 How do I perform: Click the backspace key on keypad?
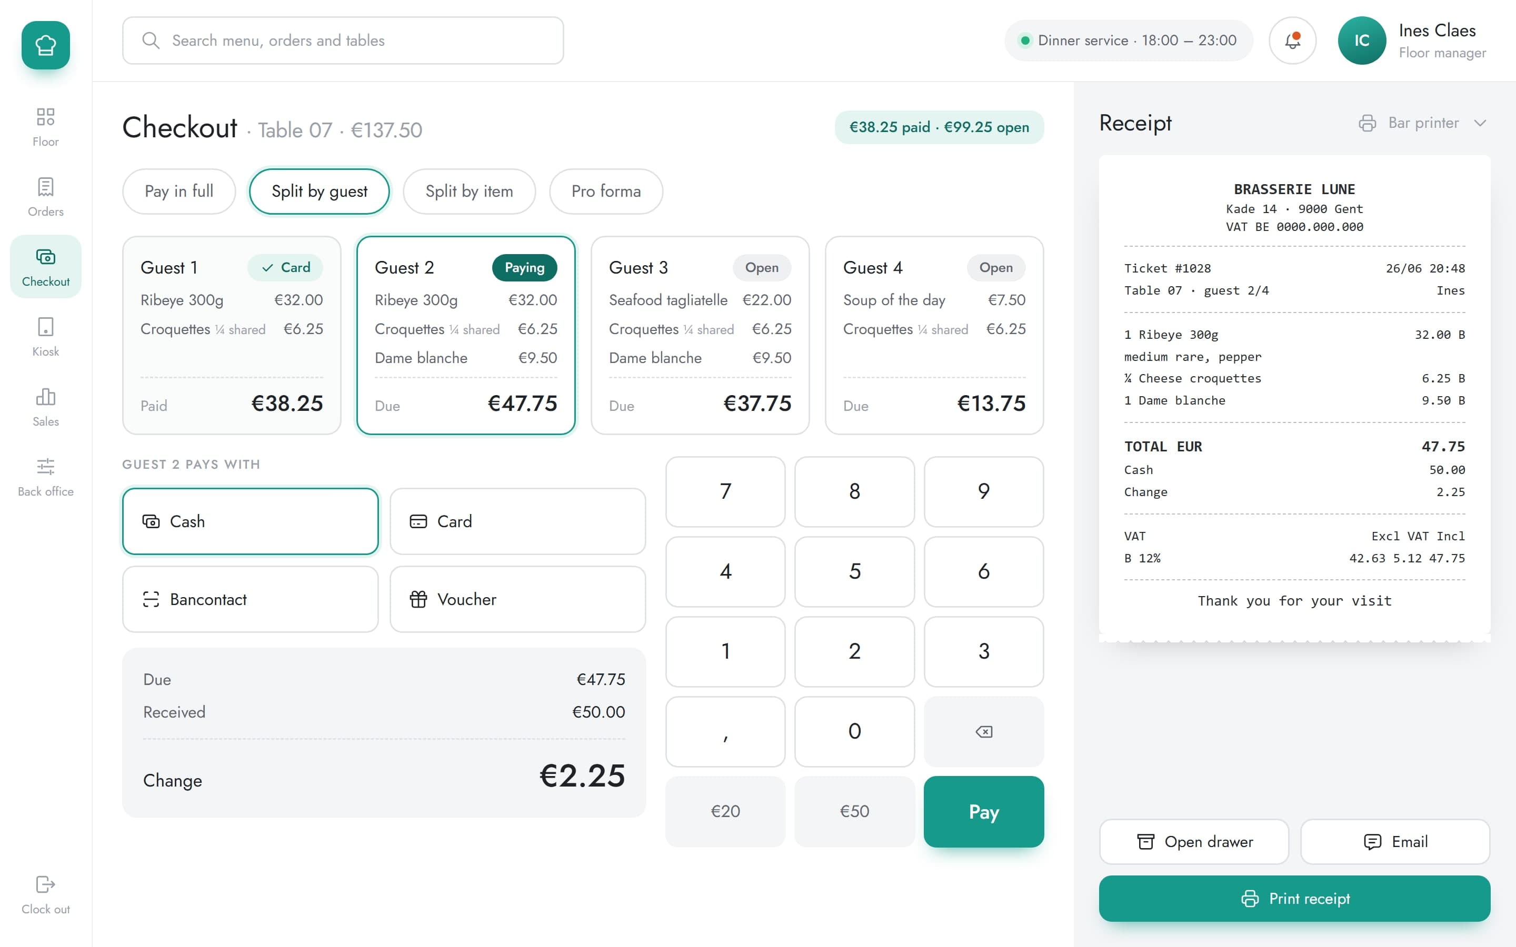[x=983, y=731]
